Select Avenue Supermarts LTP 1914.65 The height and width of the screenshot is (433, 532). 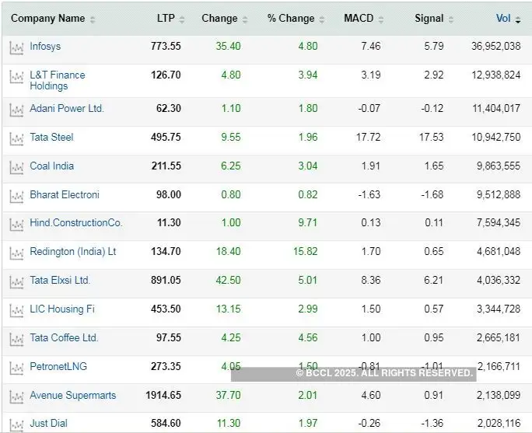(163, 396)
